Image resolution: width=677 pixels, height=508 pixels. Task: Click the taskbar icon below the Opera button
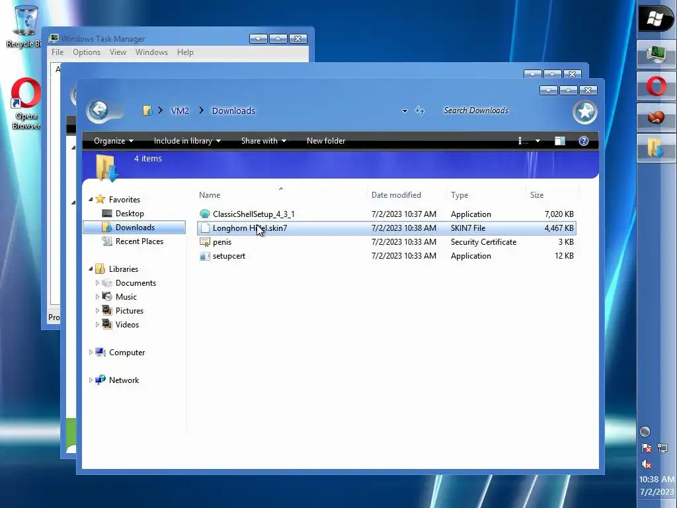pyautogui.click(x=657, y=116)
